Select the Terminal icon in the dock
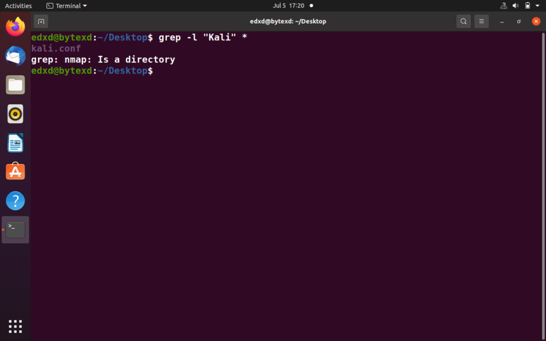Image resolution: width=546 pixels, height=341 pixels. 15,229
